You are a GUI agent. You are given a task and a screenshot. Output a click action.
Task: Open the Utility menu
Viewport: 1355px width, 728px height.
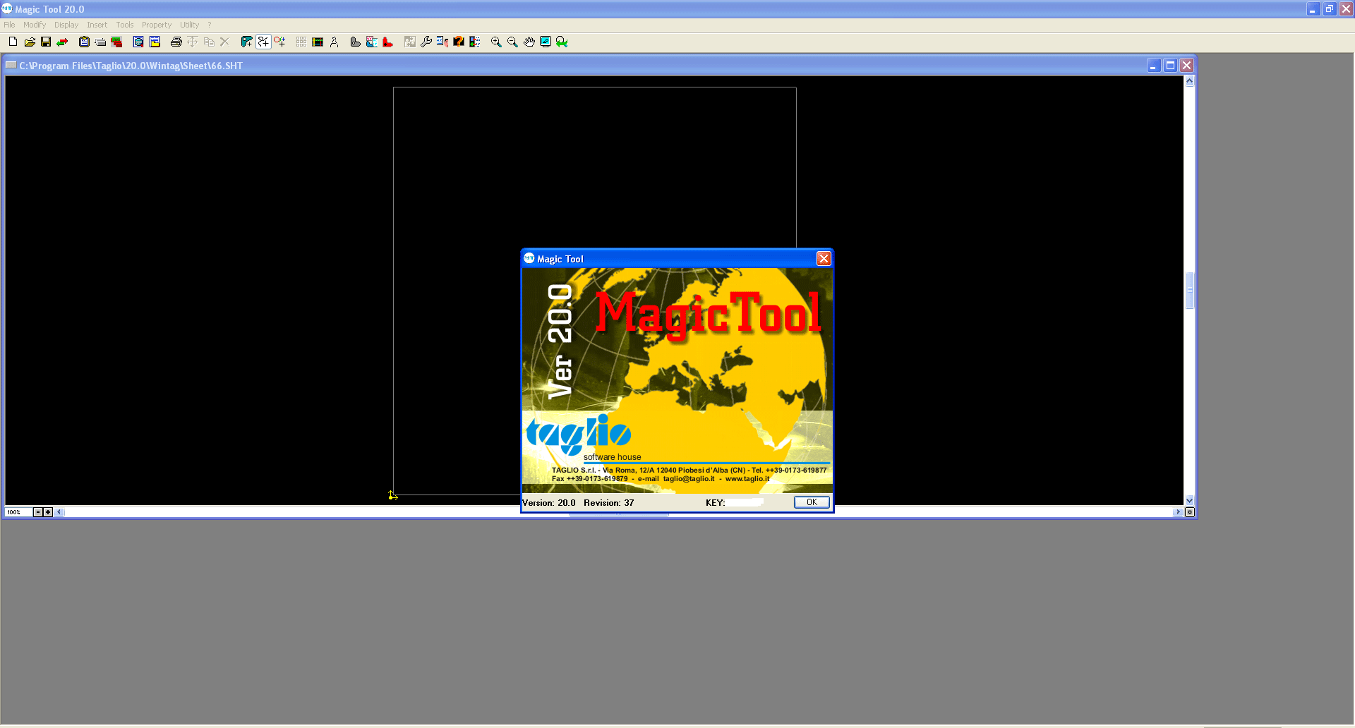(189, 25)
